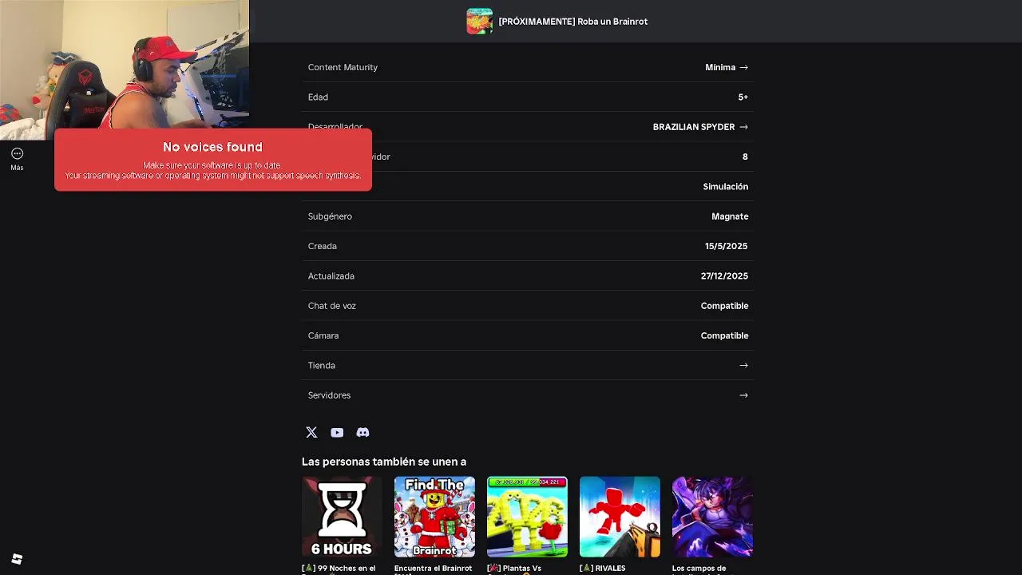Click the No voices found heading

pos(212,147)
